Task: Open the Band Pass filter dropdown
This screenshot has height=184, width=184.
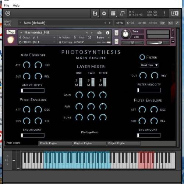Action: (149, 65)
